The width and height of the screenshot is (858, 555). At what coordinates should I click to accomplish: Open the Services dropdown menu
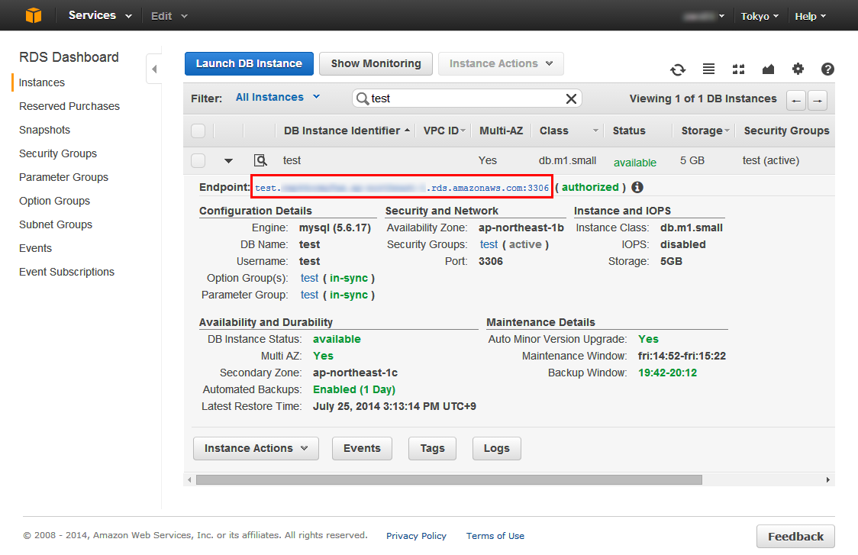pyautogui.click(x=100, y=15)
